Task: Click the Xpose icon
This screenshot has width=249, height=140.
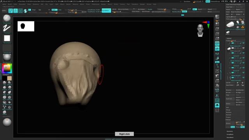Action: point(217,110)
